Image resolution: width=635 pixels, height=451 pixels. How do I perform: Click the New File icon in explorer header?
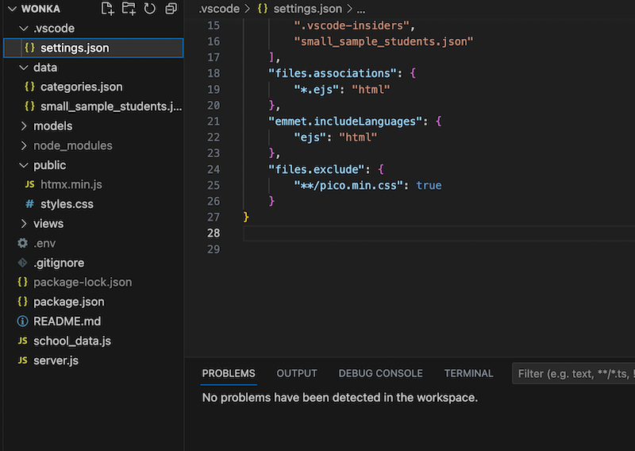(107, 9)
